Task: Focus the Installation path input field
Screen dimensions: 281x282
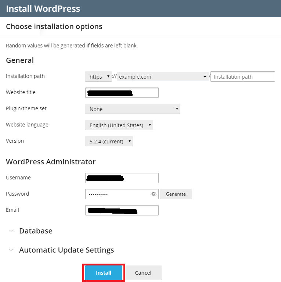Action: click(x=243, y=76)
